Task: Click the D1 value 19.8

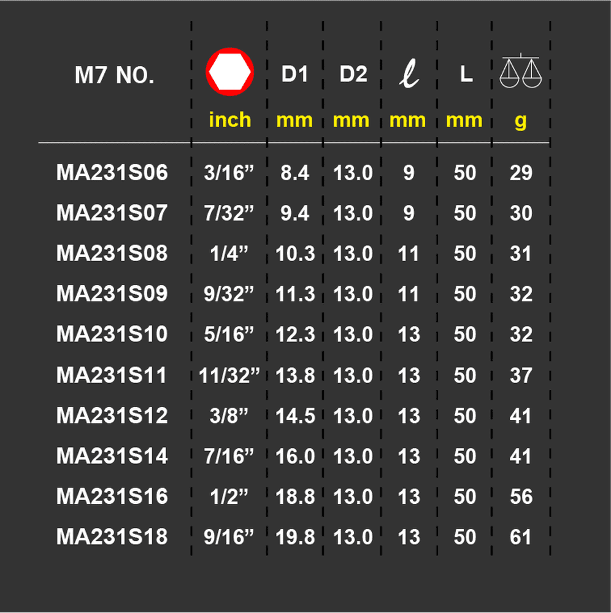Action: 295,537
